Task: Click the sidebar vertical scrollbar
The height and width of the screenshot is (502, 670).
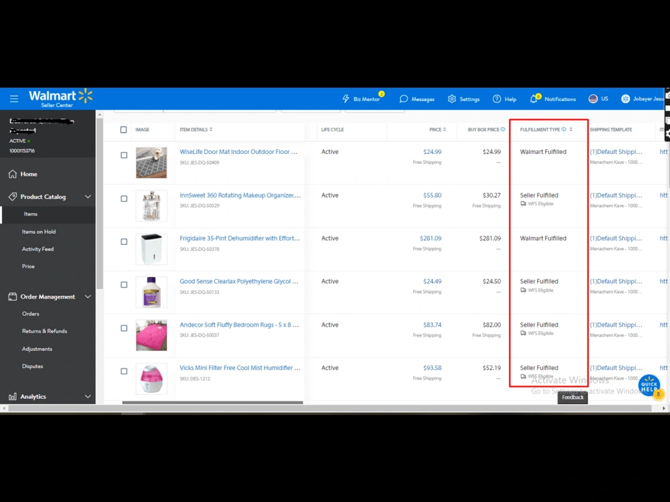Action: [100, 205]
